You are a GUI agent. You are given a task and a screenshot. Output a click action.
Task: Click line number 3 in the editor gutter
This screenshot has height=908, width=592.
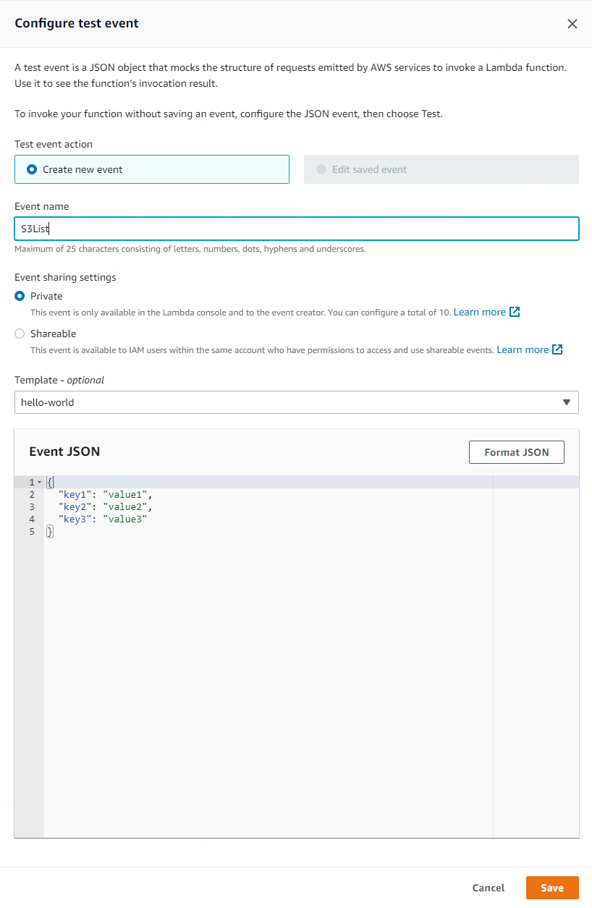pyautogui.click(x=31, y=506)
